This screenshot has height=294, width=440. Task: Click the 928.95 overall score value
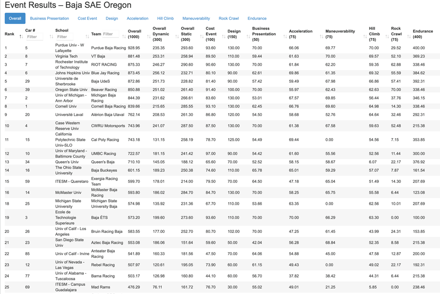pyautogui.click(x=134, y=48)
